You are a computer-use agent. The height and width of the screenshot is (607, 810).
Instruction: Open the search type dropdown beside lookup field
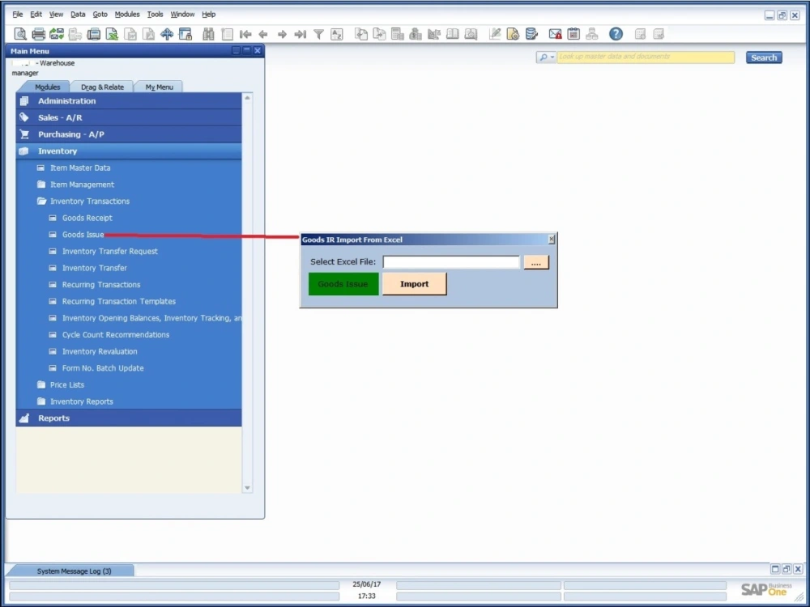pos(546,57)
